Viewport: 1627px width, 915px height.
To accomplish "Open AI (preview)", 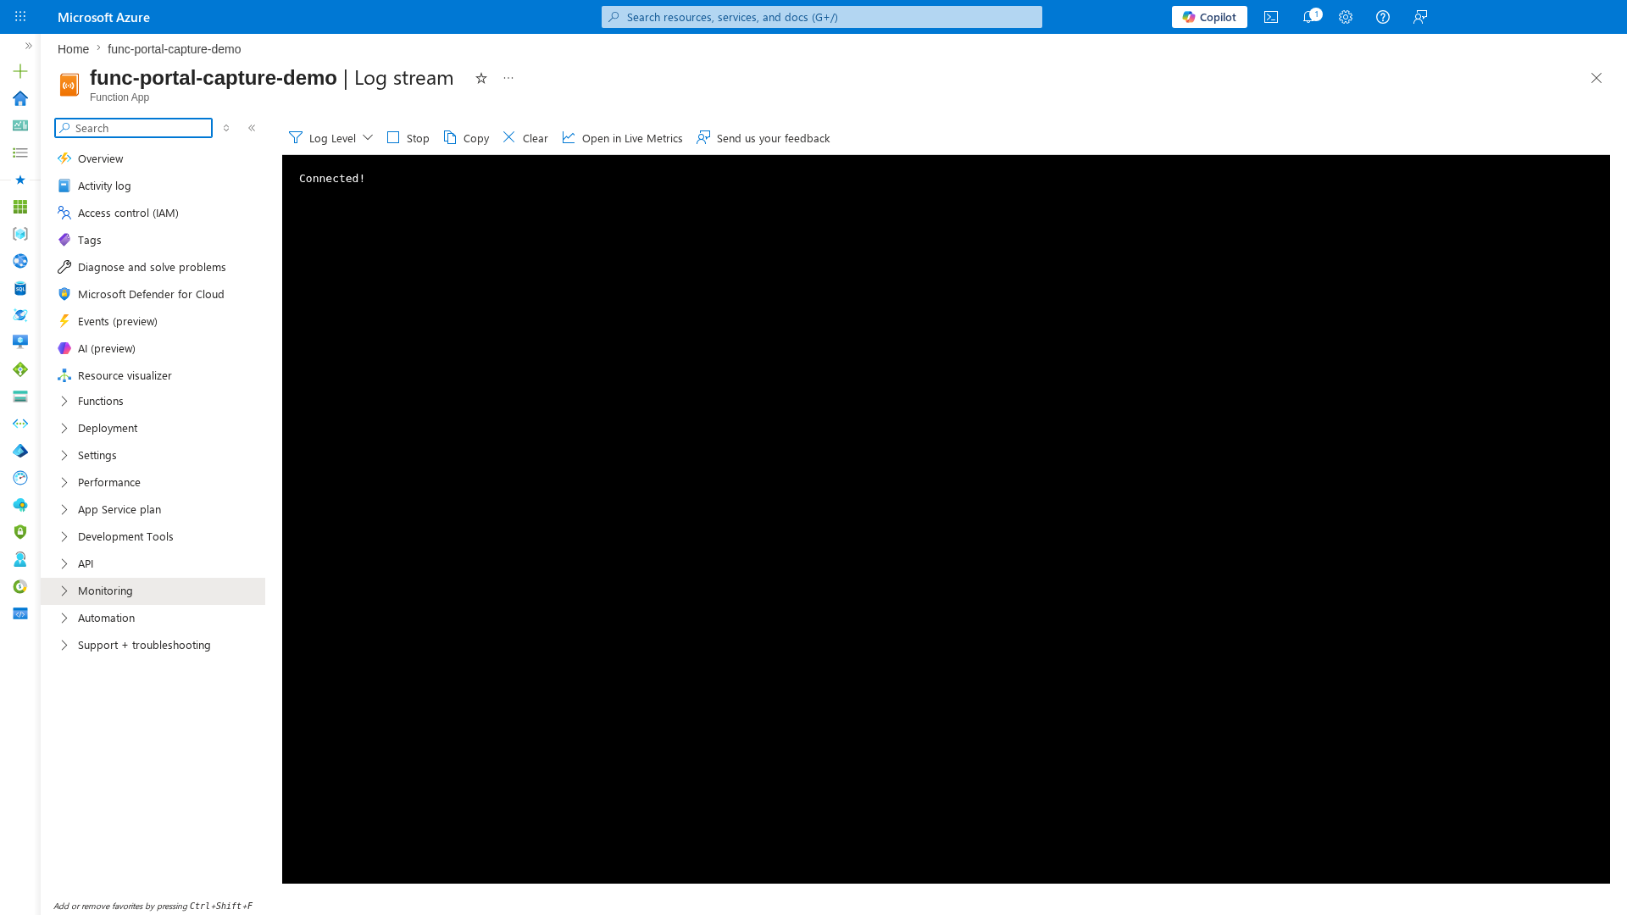I will [153, 348].
